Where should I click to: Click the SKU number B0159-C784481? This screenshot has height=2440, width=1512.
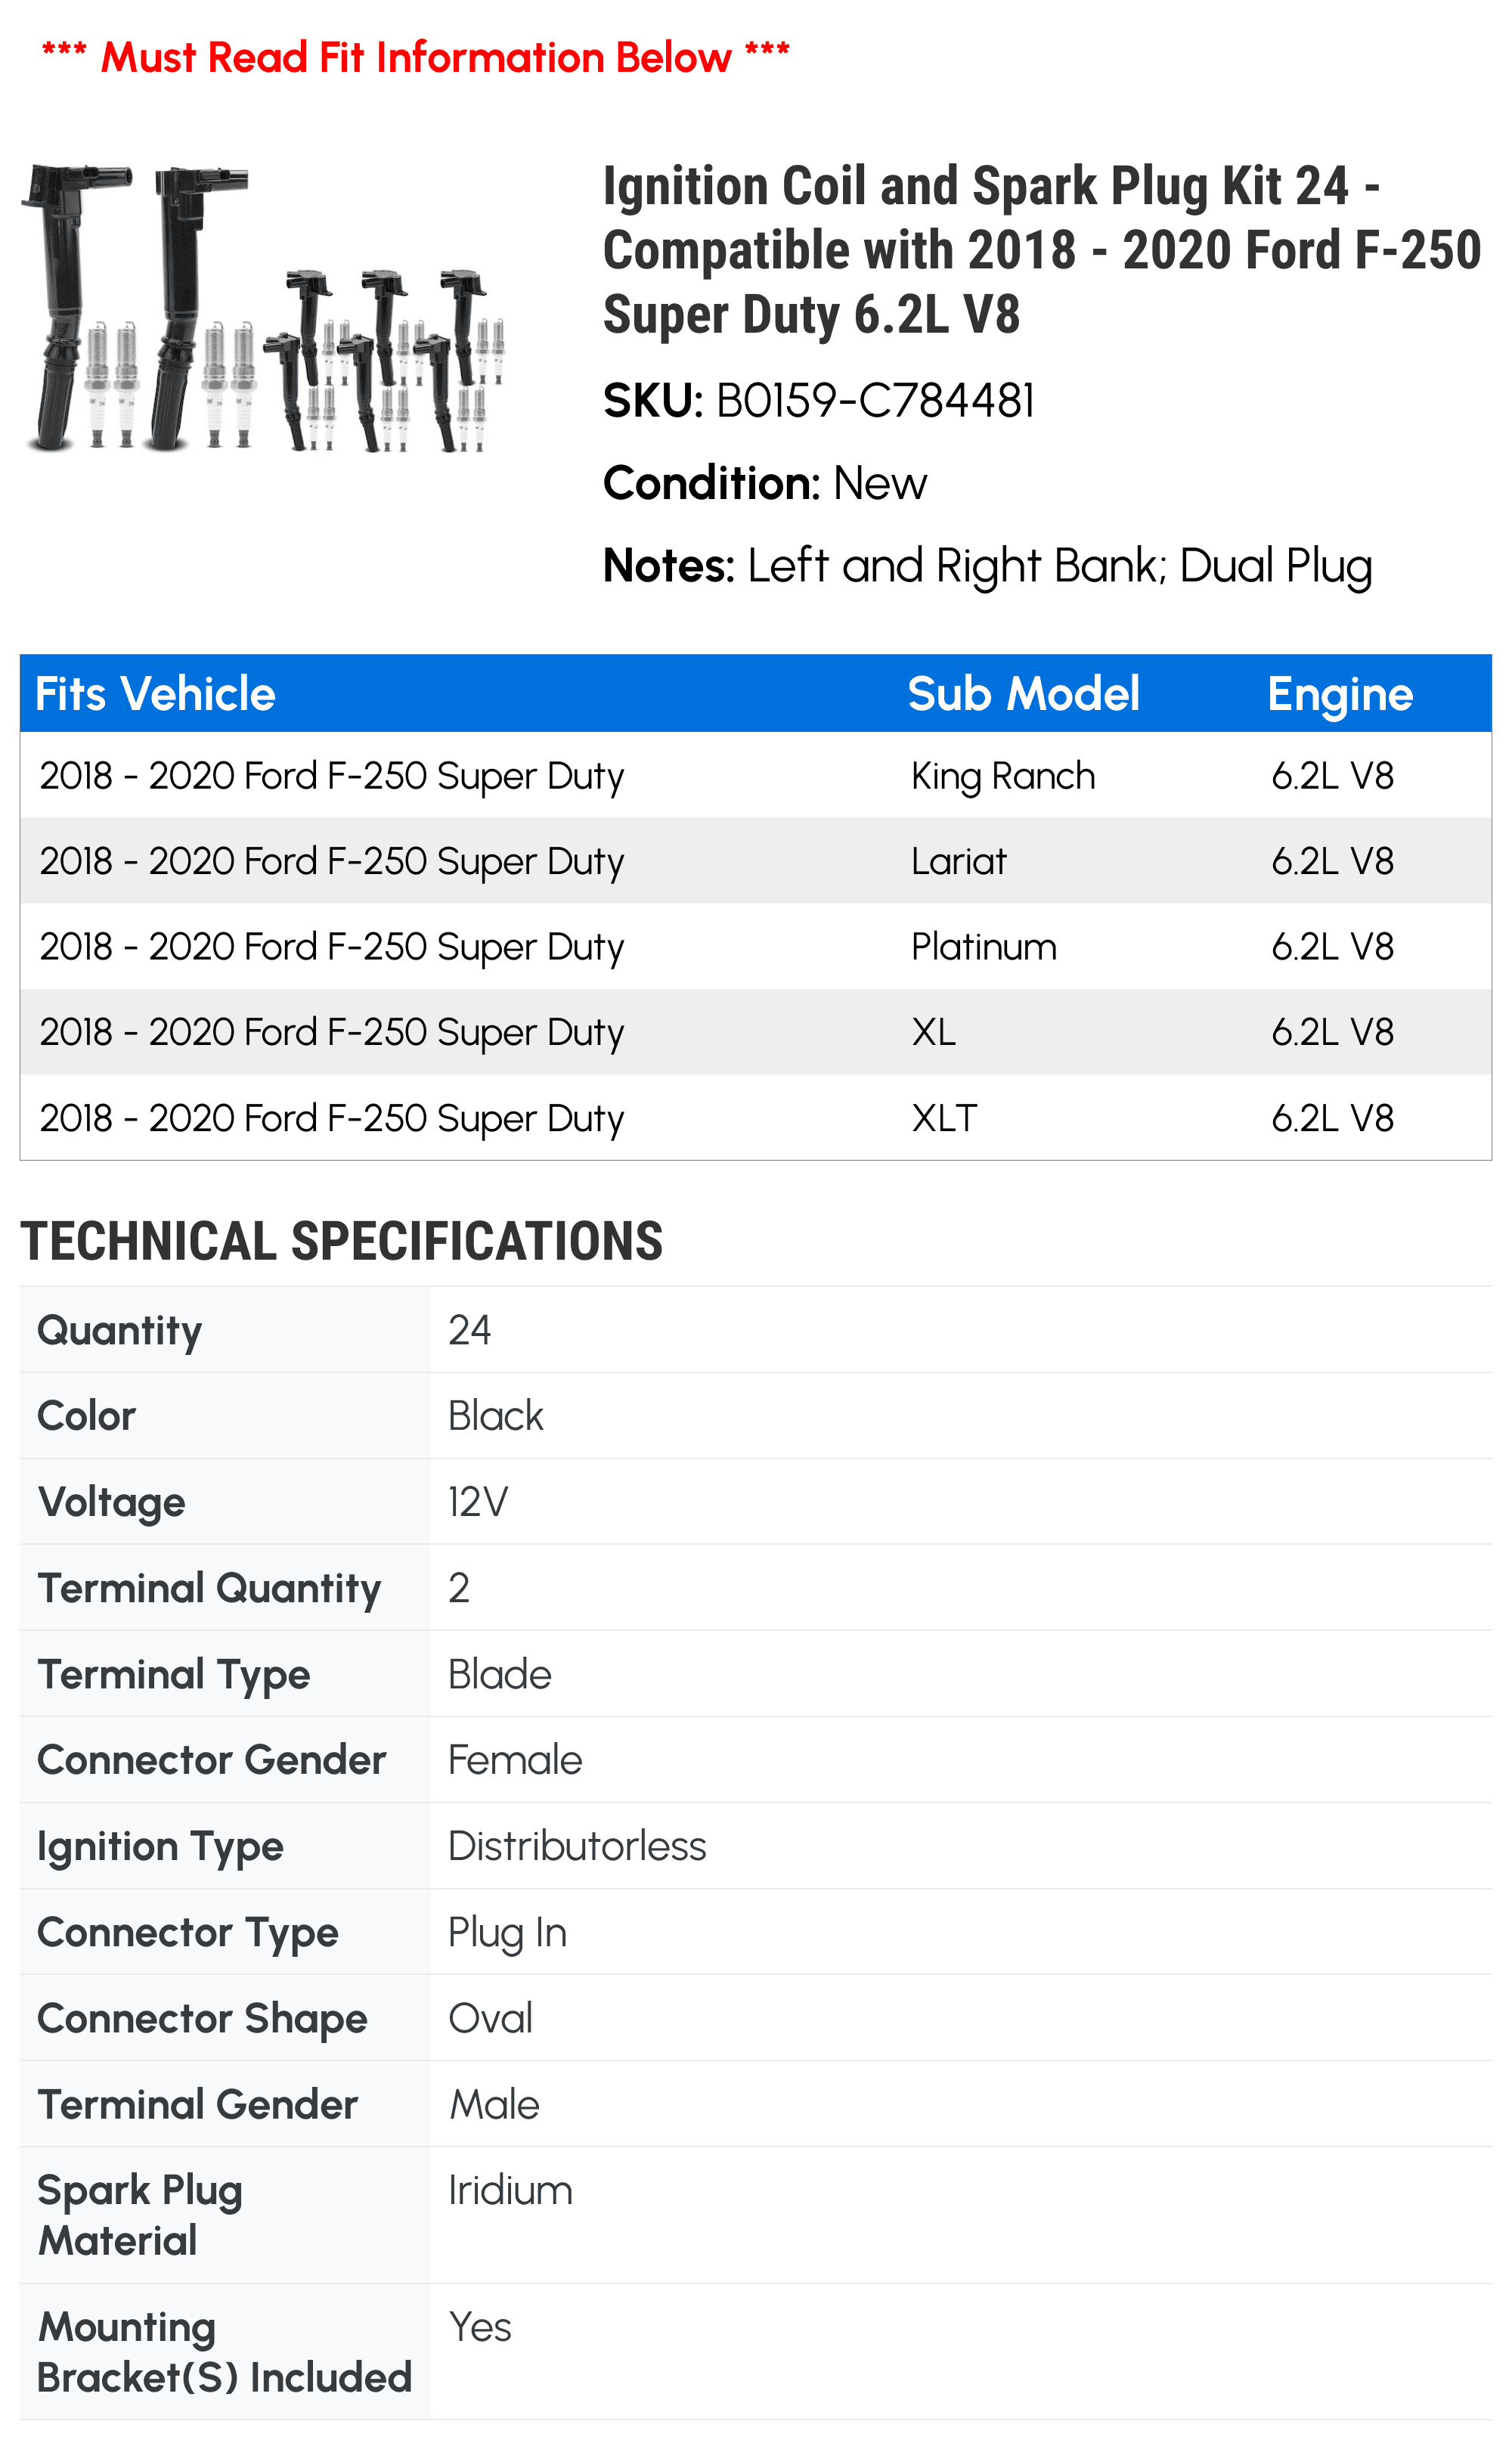(875, 401)
